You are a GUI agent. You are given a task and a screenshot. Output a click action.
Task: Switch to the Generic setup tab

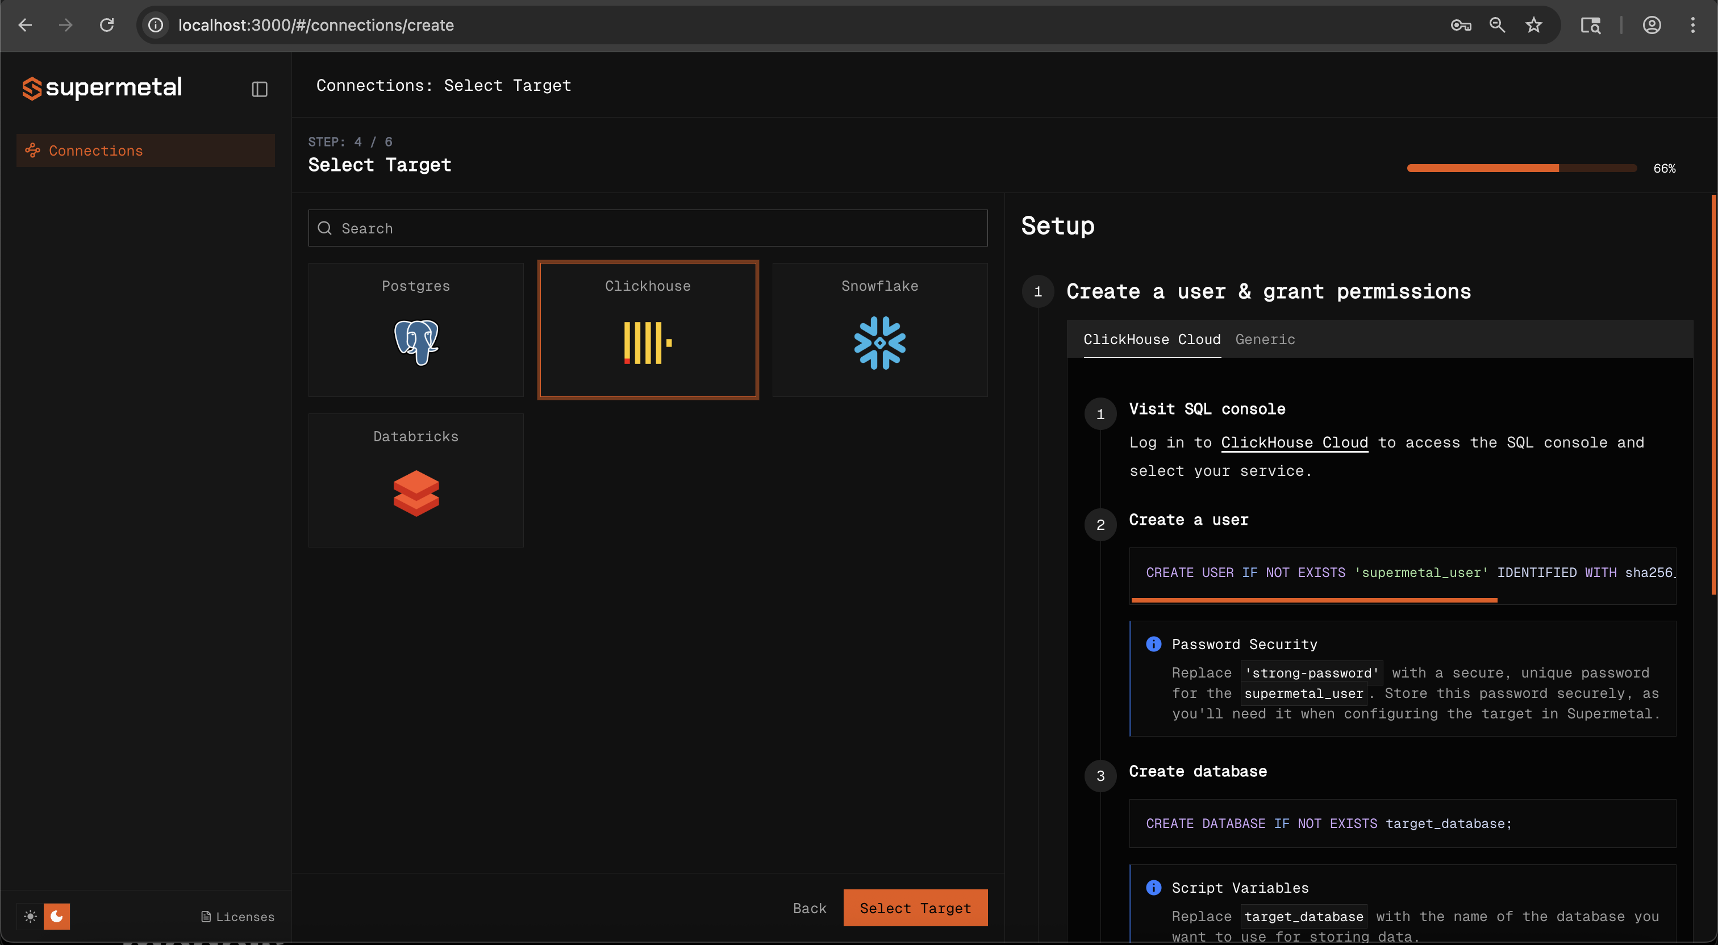[x=1265, y=340]
